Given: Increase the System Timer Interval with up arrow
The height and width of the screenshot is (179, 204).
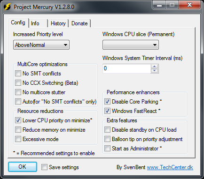Looking at the screenshot, I should tap(155, 67).
